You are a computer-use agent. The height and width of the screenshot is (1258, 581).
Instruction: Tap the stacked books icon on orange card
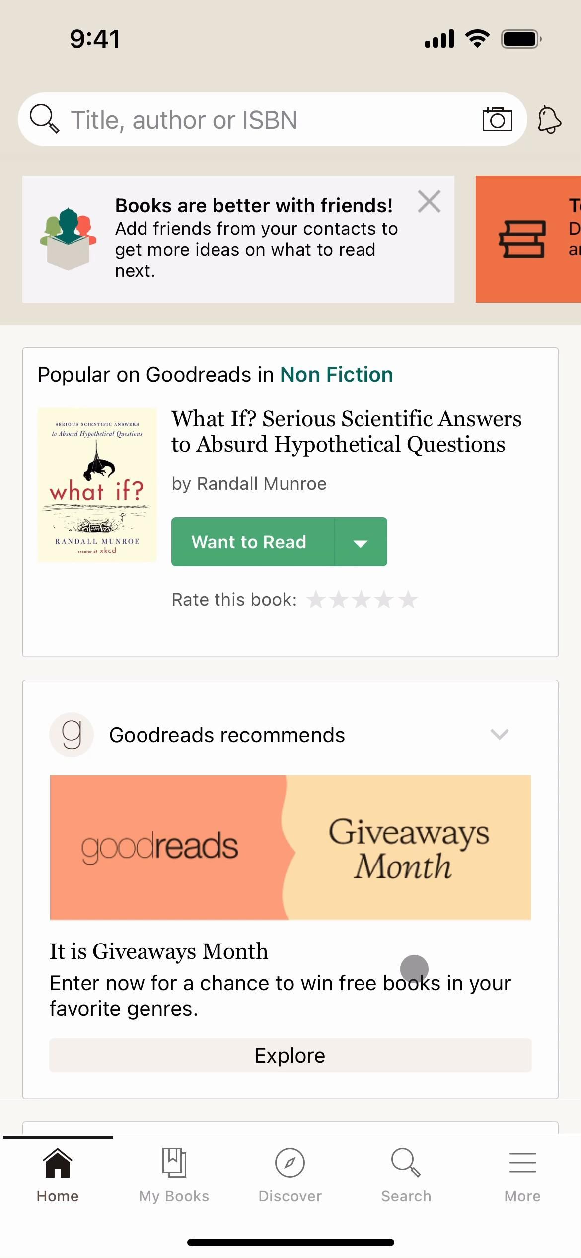pyautogui.click(x=522, y=239)
